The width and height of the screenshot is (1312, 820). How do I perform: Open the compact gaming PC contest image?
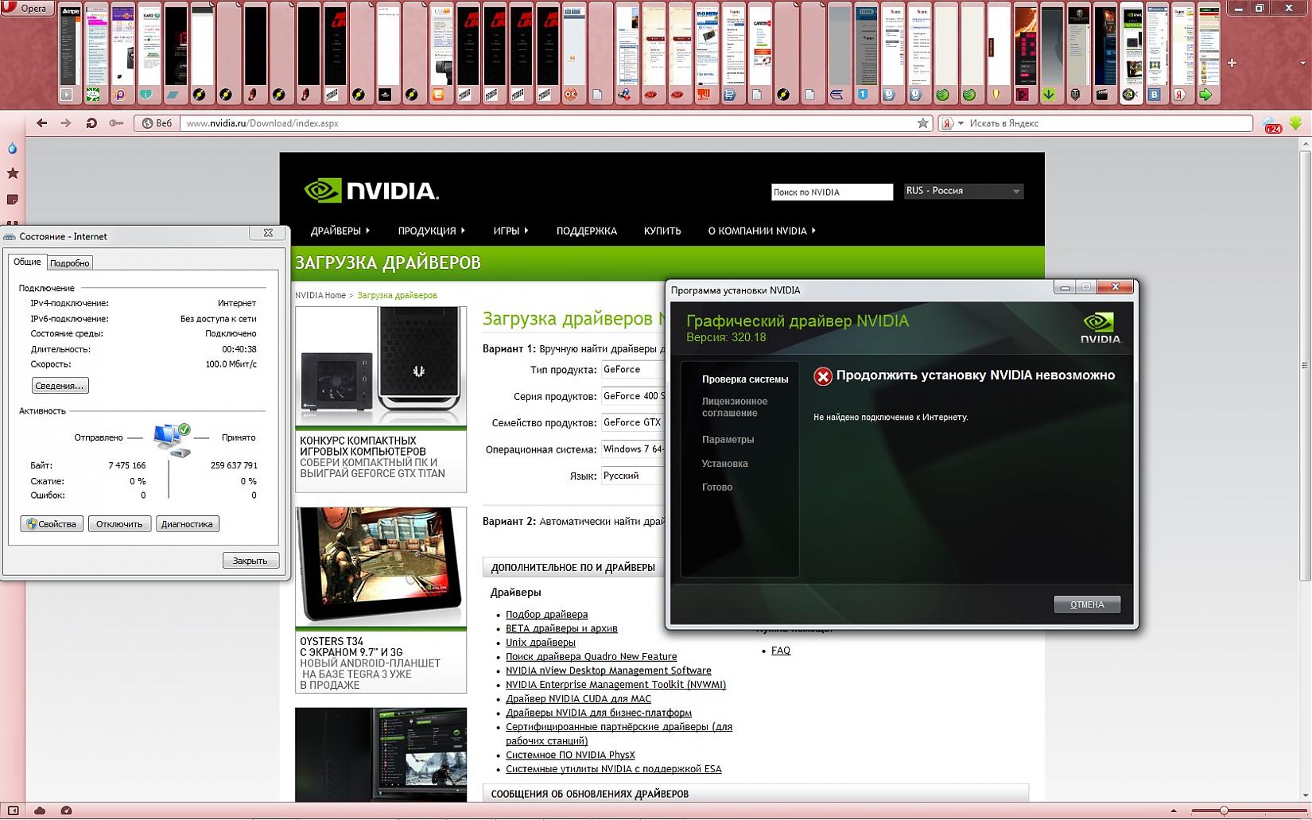(381, 367)
